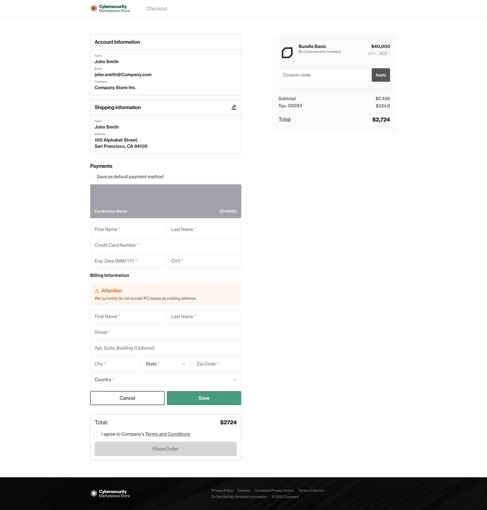Click the Credit Card Number field
The width and height of the screenshot is (487, 510).
(x=165, y=245)
